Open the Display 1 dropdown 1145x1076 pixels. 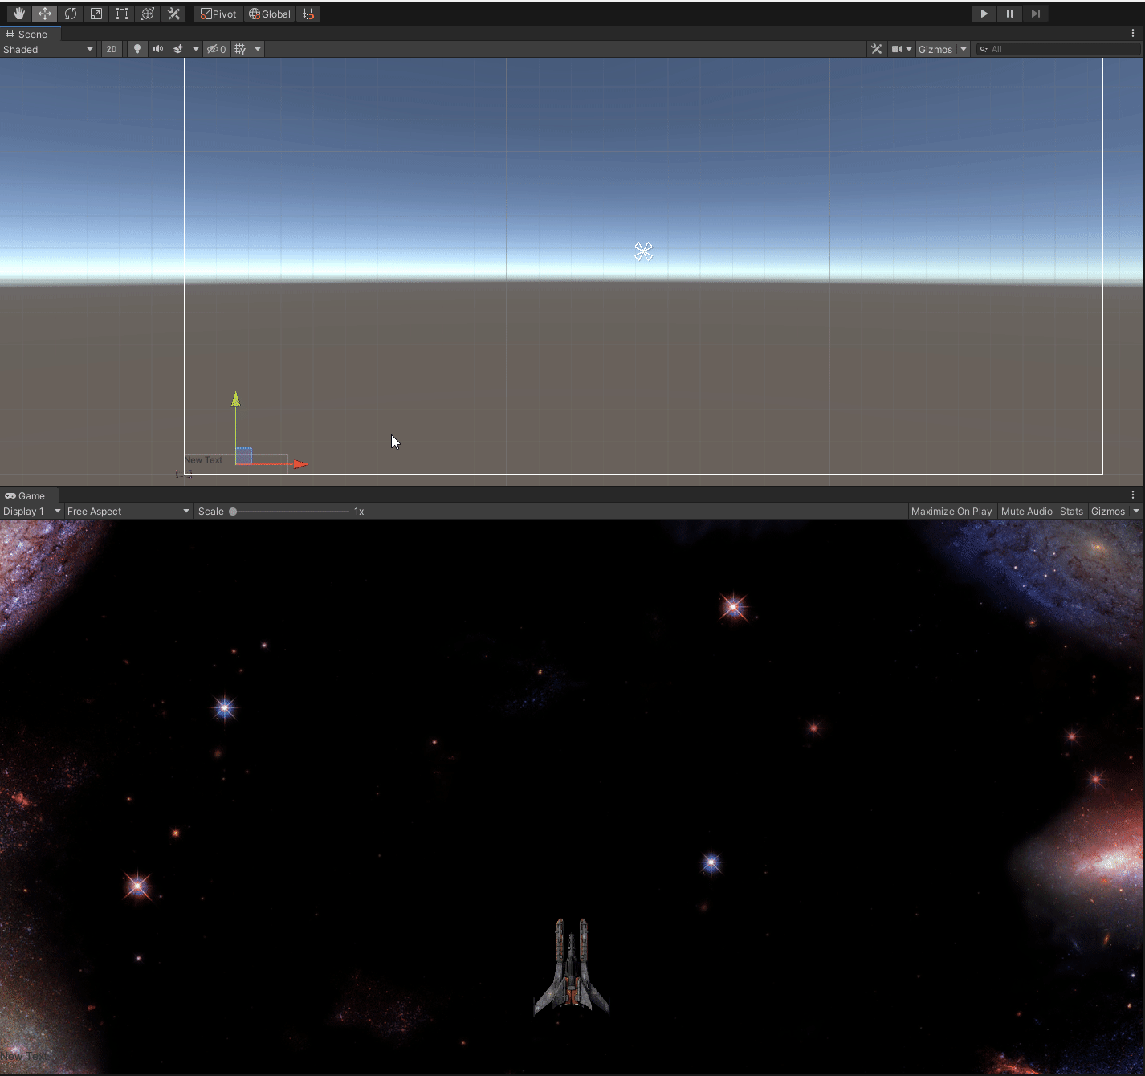32,511
